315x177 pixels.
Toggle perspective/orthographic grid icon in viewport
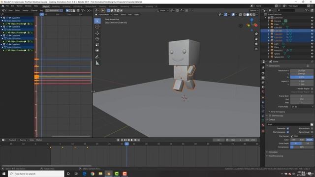click(256, 49)
